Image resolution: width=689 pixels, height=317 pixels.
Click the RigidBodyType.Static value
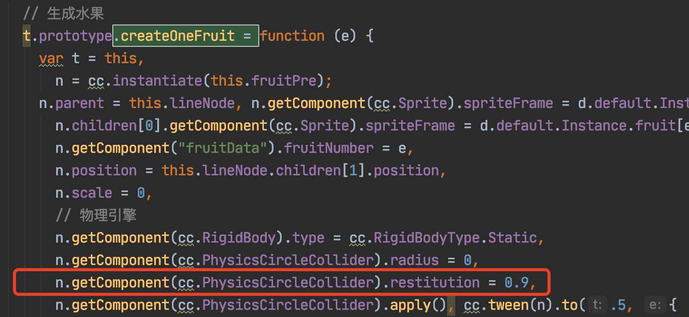(x=455, y=237)
